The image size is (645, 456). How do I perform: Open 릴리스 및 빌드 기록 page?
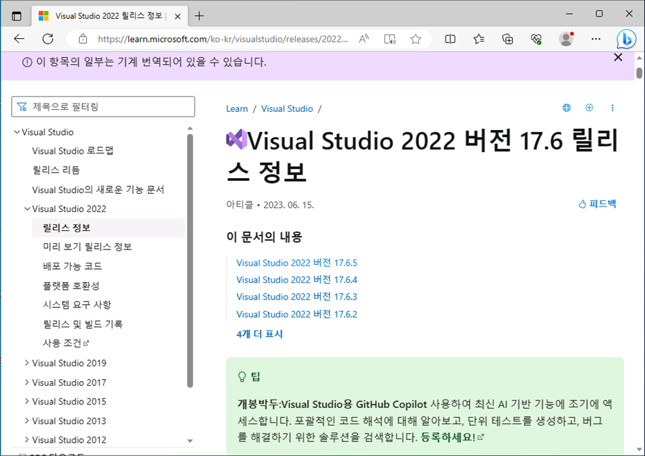pyautogui.click(x=83, y=324)
